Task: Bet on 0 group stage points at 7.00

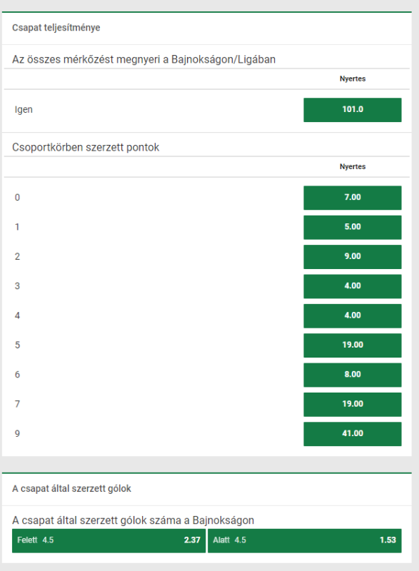Action: point(353,198)
